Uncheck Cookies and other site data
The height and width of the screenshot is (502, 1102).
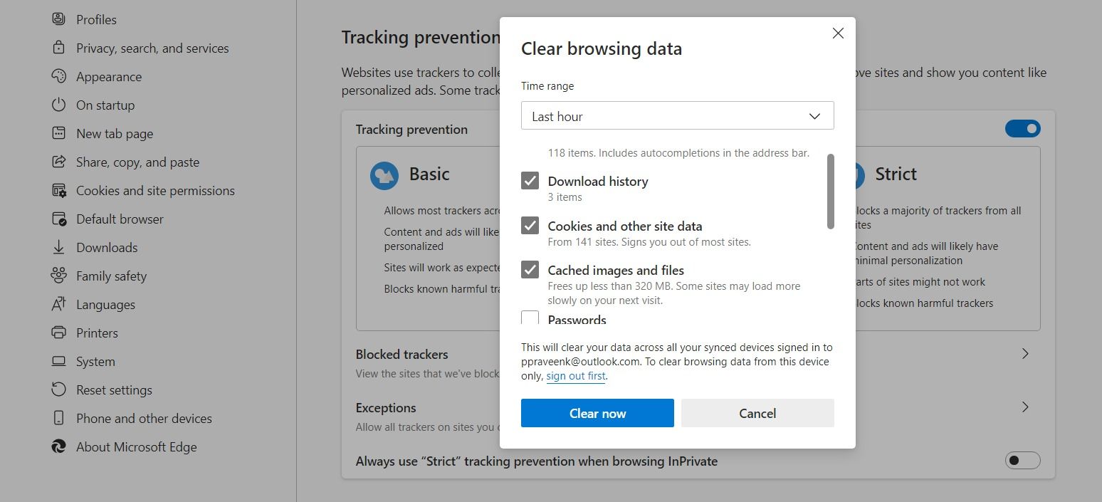[x=530, y=225]
